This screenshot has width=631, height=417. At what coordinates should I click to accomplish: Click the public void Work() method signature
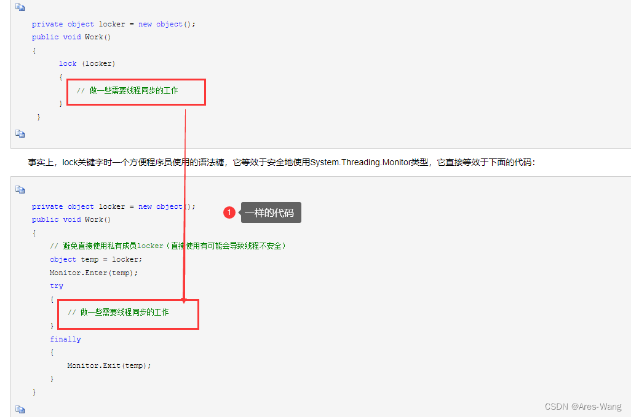71,36
